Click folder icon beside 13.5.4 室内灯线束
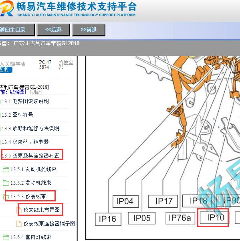 (x=6, y=237)
